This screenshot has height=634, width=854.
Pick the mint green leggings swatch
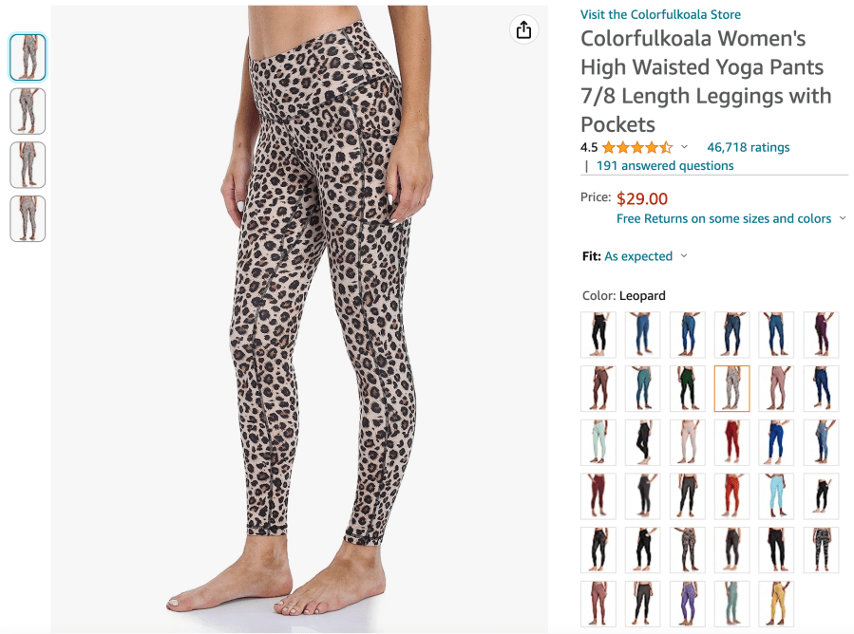click(x=598, y=442)
